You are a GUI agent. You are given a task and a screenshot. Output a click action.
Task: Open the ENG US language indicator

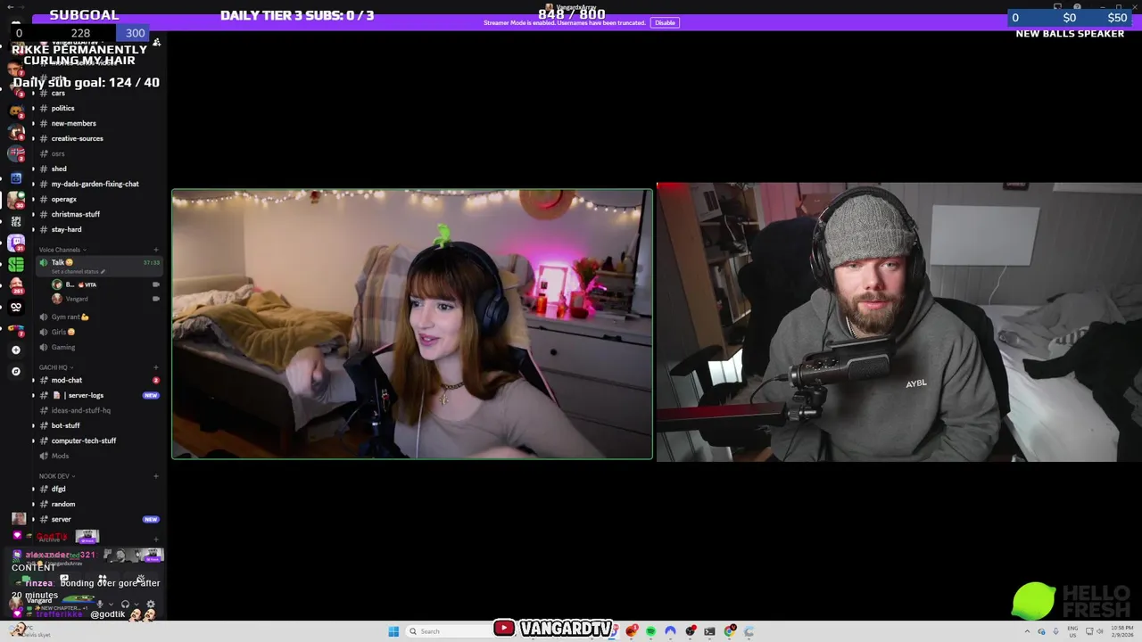click(1071, 631)
